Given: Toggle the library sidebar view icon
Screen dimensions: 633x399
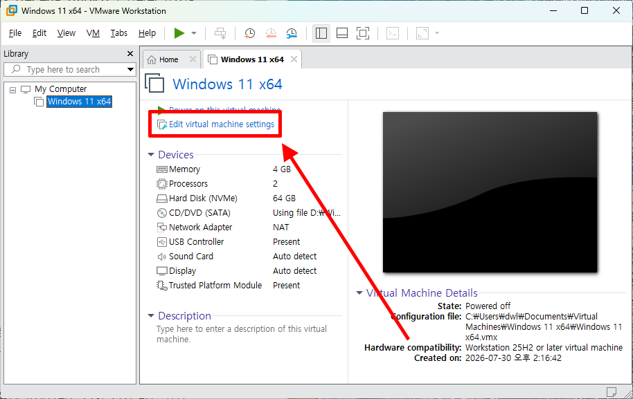Looking at the screenshot, I should click(x=321, y=33).
